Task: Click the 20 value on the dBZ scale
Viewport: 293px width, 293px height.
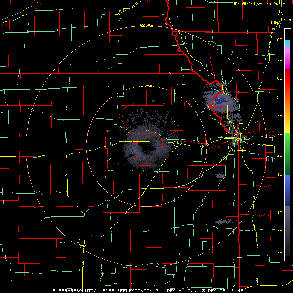Action: pos(280,155)
